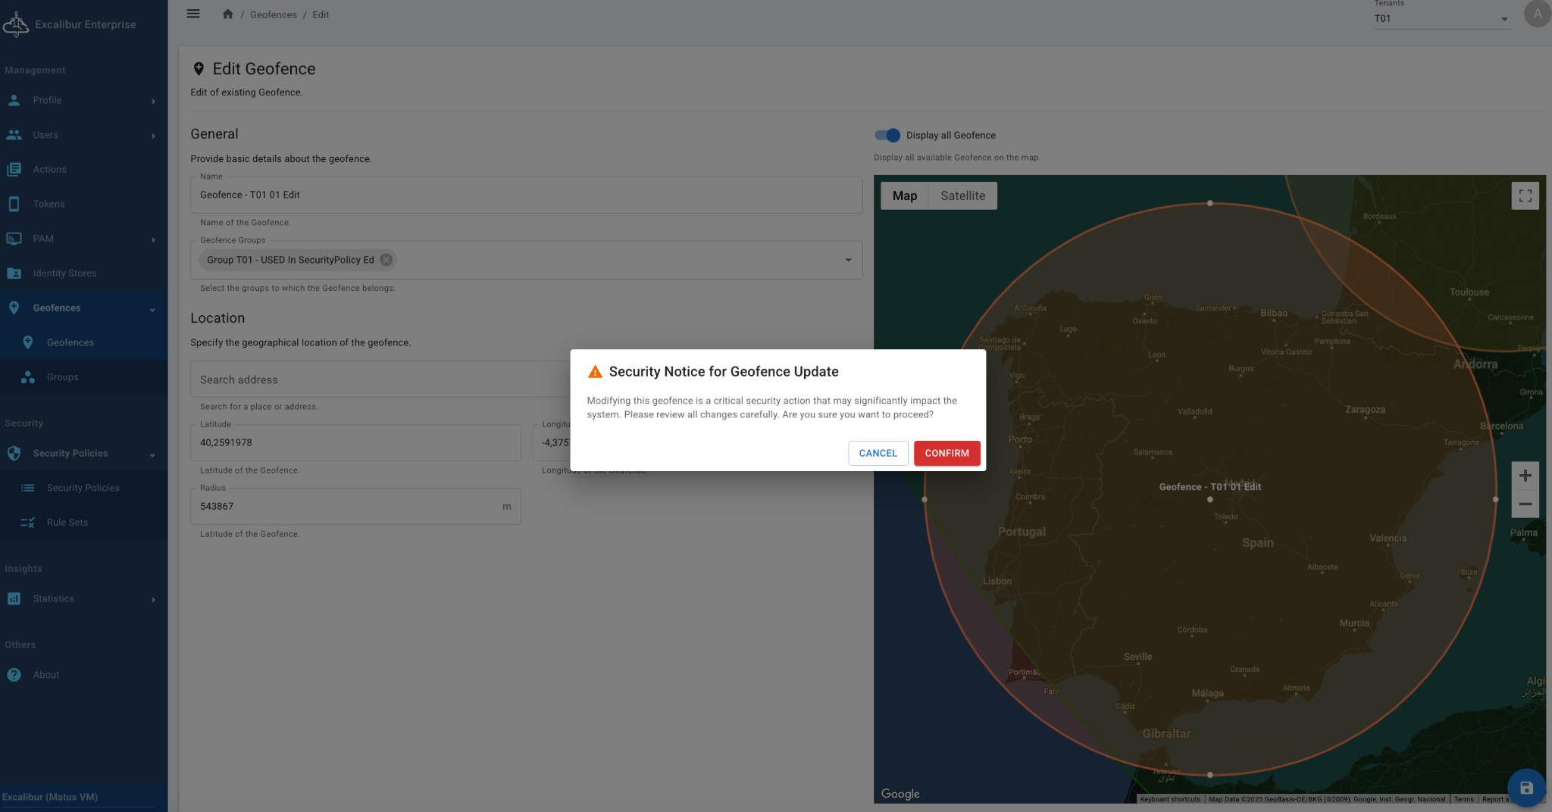
Task: Toggle Display all Geofence switch
Action: [x=887, y=135]
